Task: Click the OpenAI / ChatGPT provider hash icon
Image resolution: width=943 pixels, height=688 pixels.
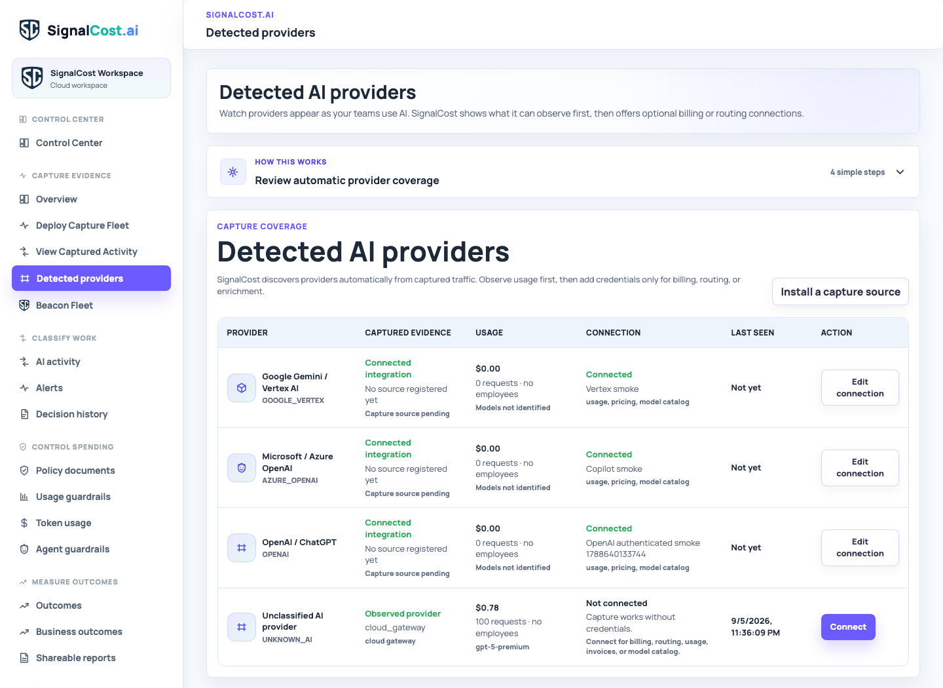Action: (x=242, y=548)
